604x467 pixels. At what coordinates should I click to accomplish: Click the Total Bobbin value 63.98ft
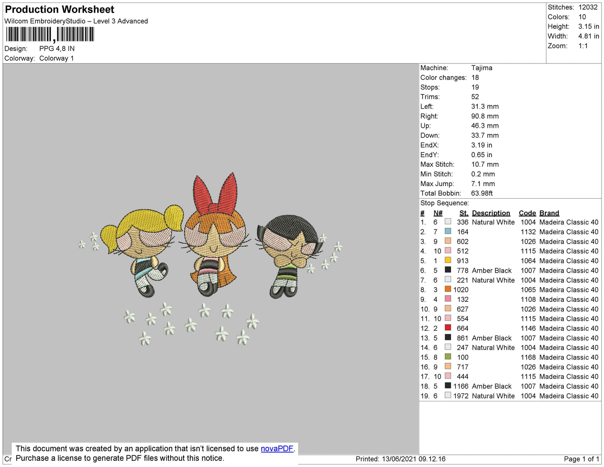pos(482,193)
